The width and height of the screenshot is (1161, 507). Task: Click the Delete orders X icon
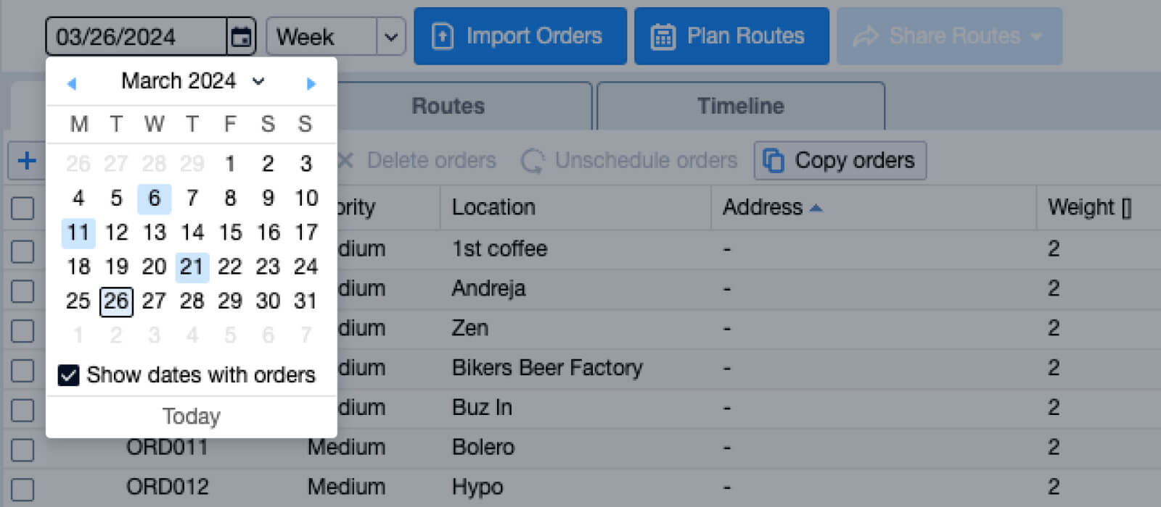[x=344, y=160]
